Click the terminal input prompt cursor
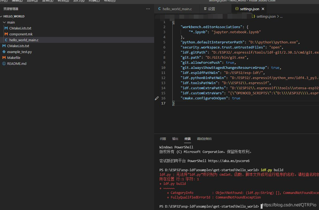The height and width of the screenshot is (210, 319). click(261, 206)
